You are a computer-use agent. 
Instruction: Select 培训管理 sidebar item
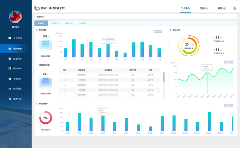pyautogui.click(x=16, y=48)
